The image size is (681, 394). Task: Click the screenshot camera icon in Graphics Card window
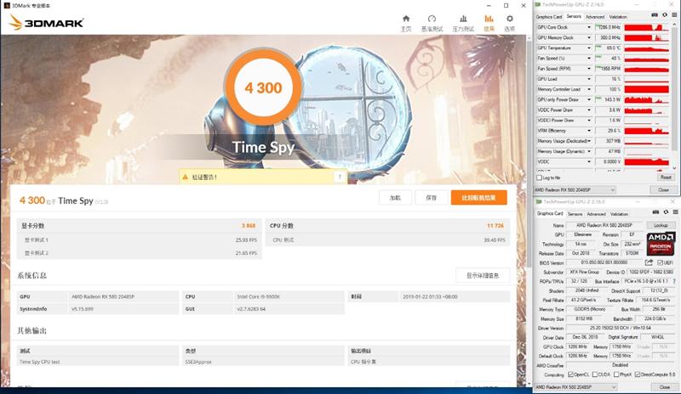tap(655, 212)
